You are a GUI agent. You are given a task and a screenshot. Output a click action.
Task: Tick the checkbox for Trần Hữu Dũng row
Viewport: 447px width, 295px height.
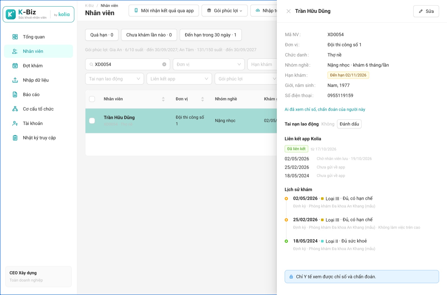coord(92,121)
